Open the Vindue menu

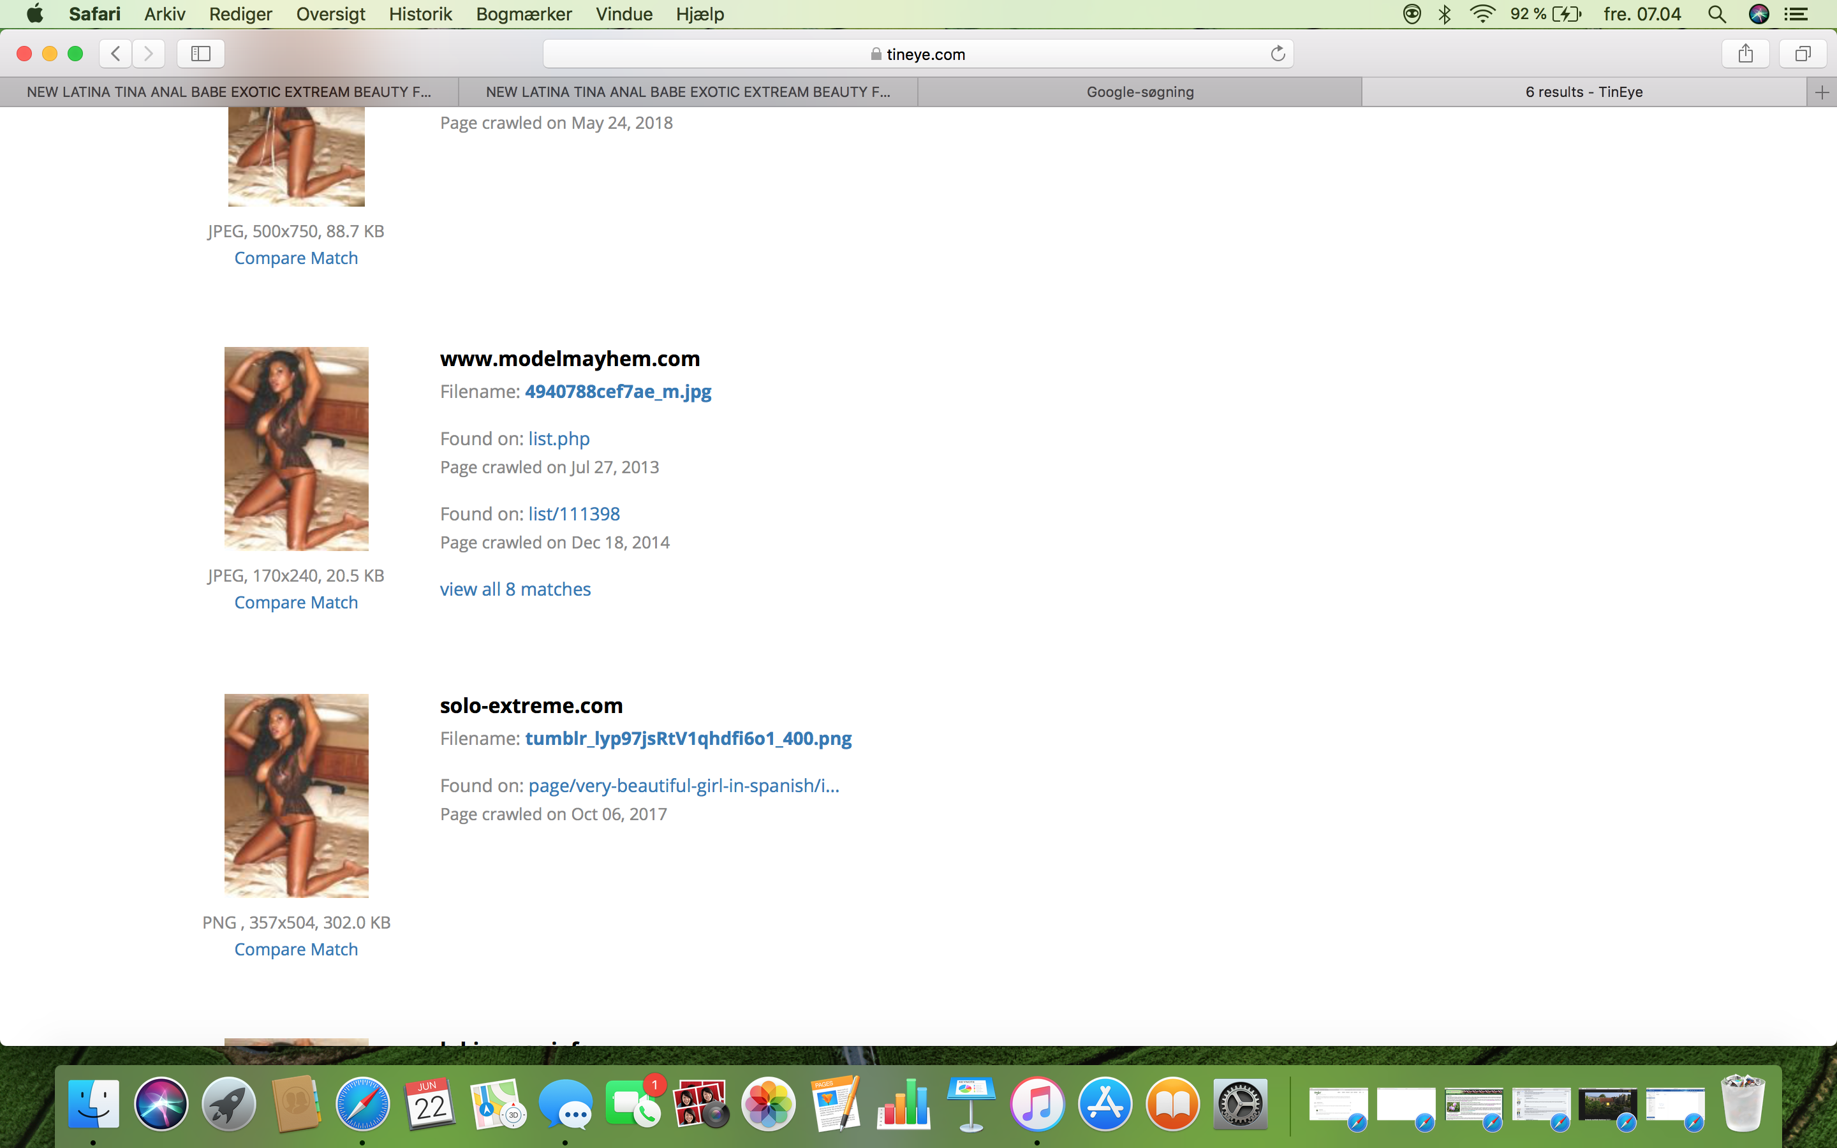pos(624,13)
